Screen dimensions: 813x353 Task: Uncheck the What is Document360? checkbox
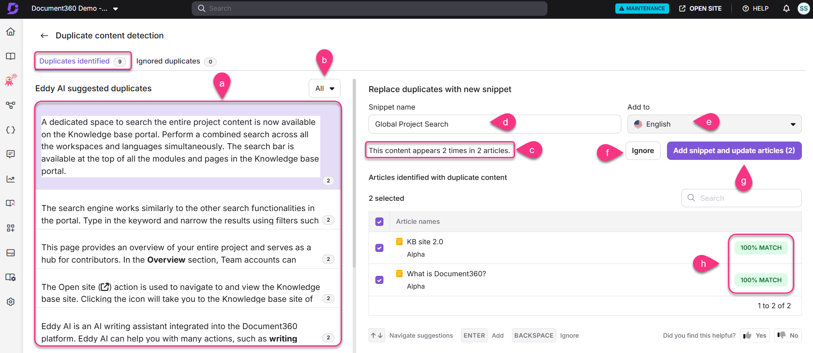[x=379, y=280]
